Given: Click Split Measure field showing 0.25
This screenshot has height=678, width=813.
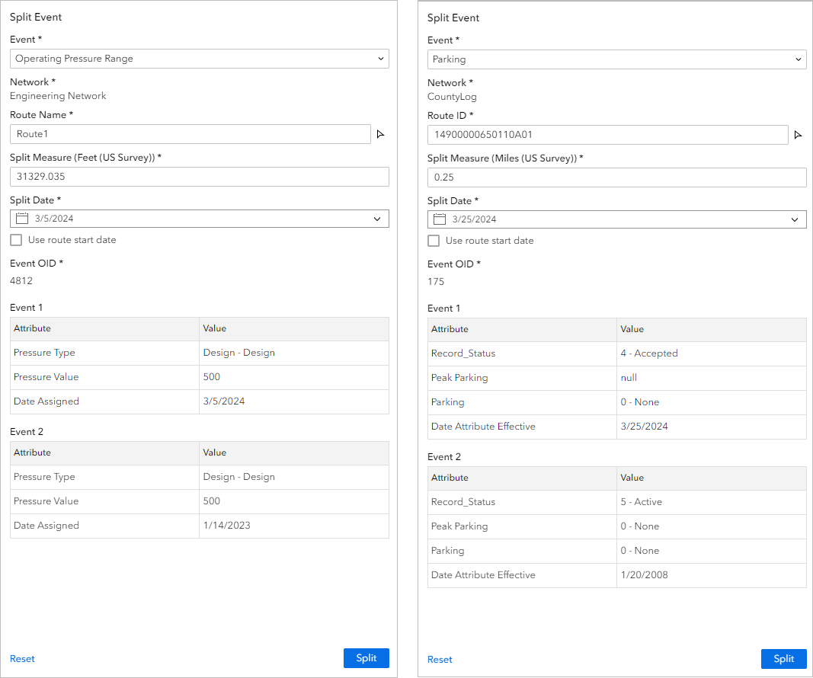Looking at the screenshot, I should pyautogui.click(x=616, y=177).
